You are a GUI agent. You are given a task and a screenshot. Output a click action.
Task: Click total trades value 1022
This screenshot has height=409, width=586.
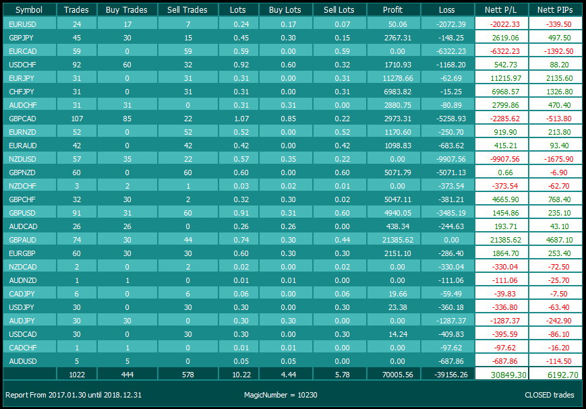point(77,375)
